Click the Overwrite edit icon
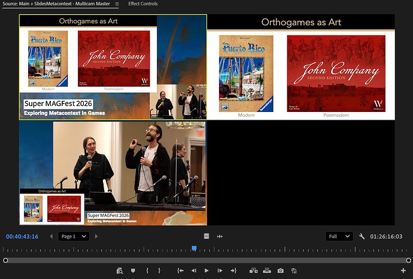 click(x=267, y=271)
